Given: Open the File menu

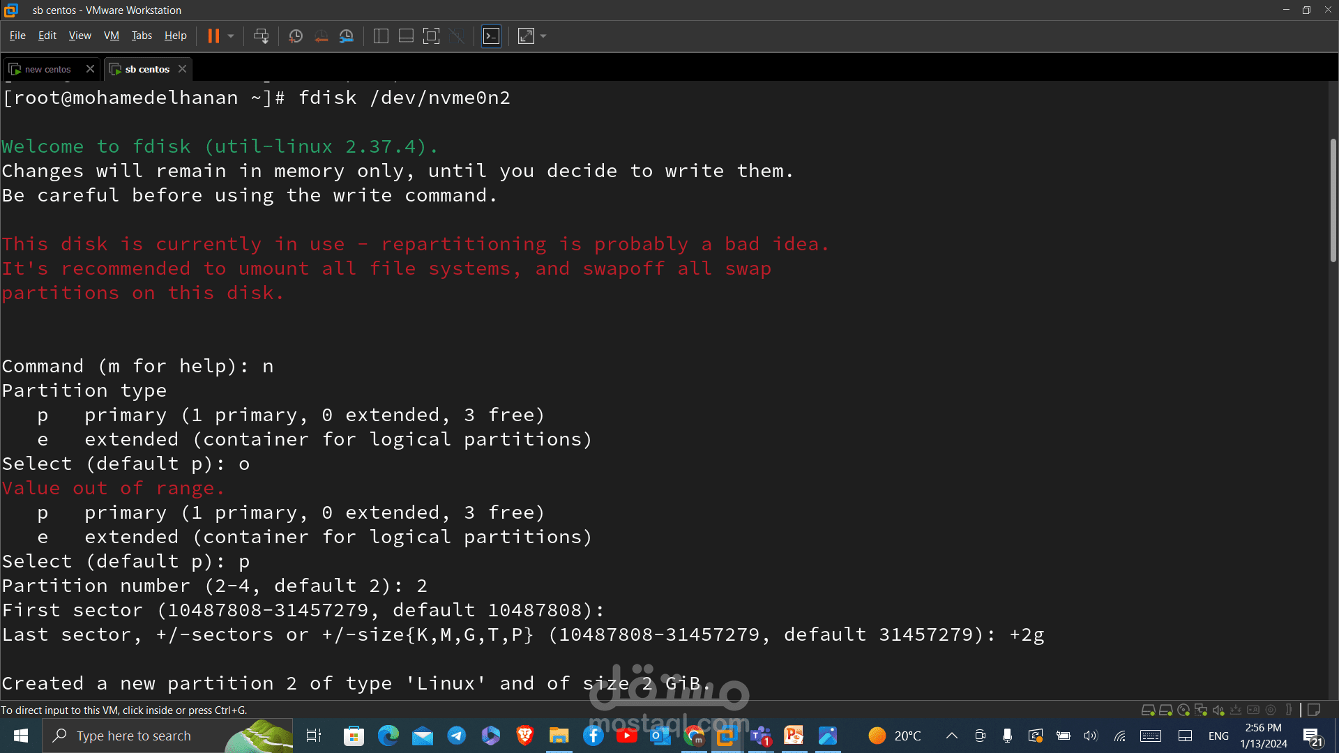Looking at the screenshot, I should pos(17,36).
